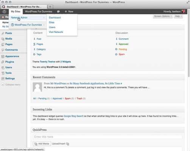This screenshot has height=151, width=190.
Task: Open the Google Blog Search link
Action: (73, 116)
